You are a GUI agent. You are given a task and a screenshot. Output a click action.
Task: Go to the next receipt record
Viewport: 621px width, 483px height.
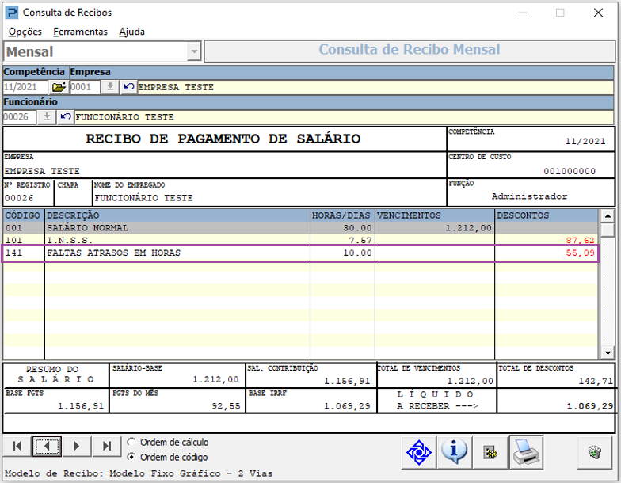click(x=76, y=447)
